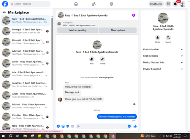Open Sticky Notes from taskbar

click(40, 136)
